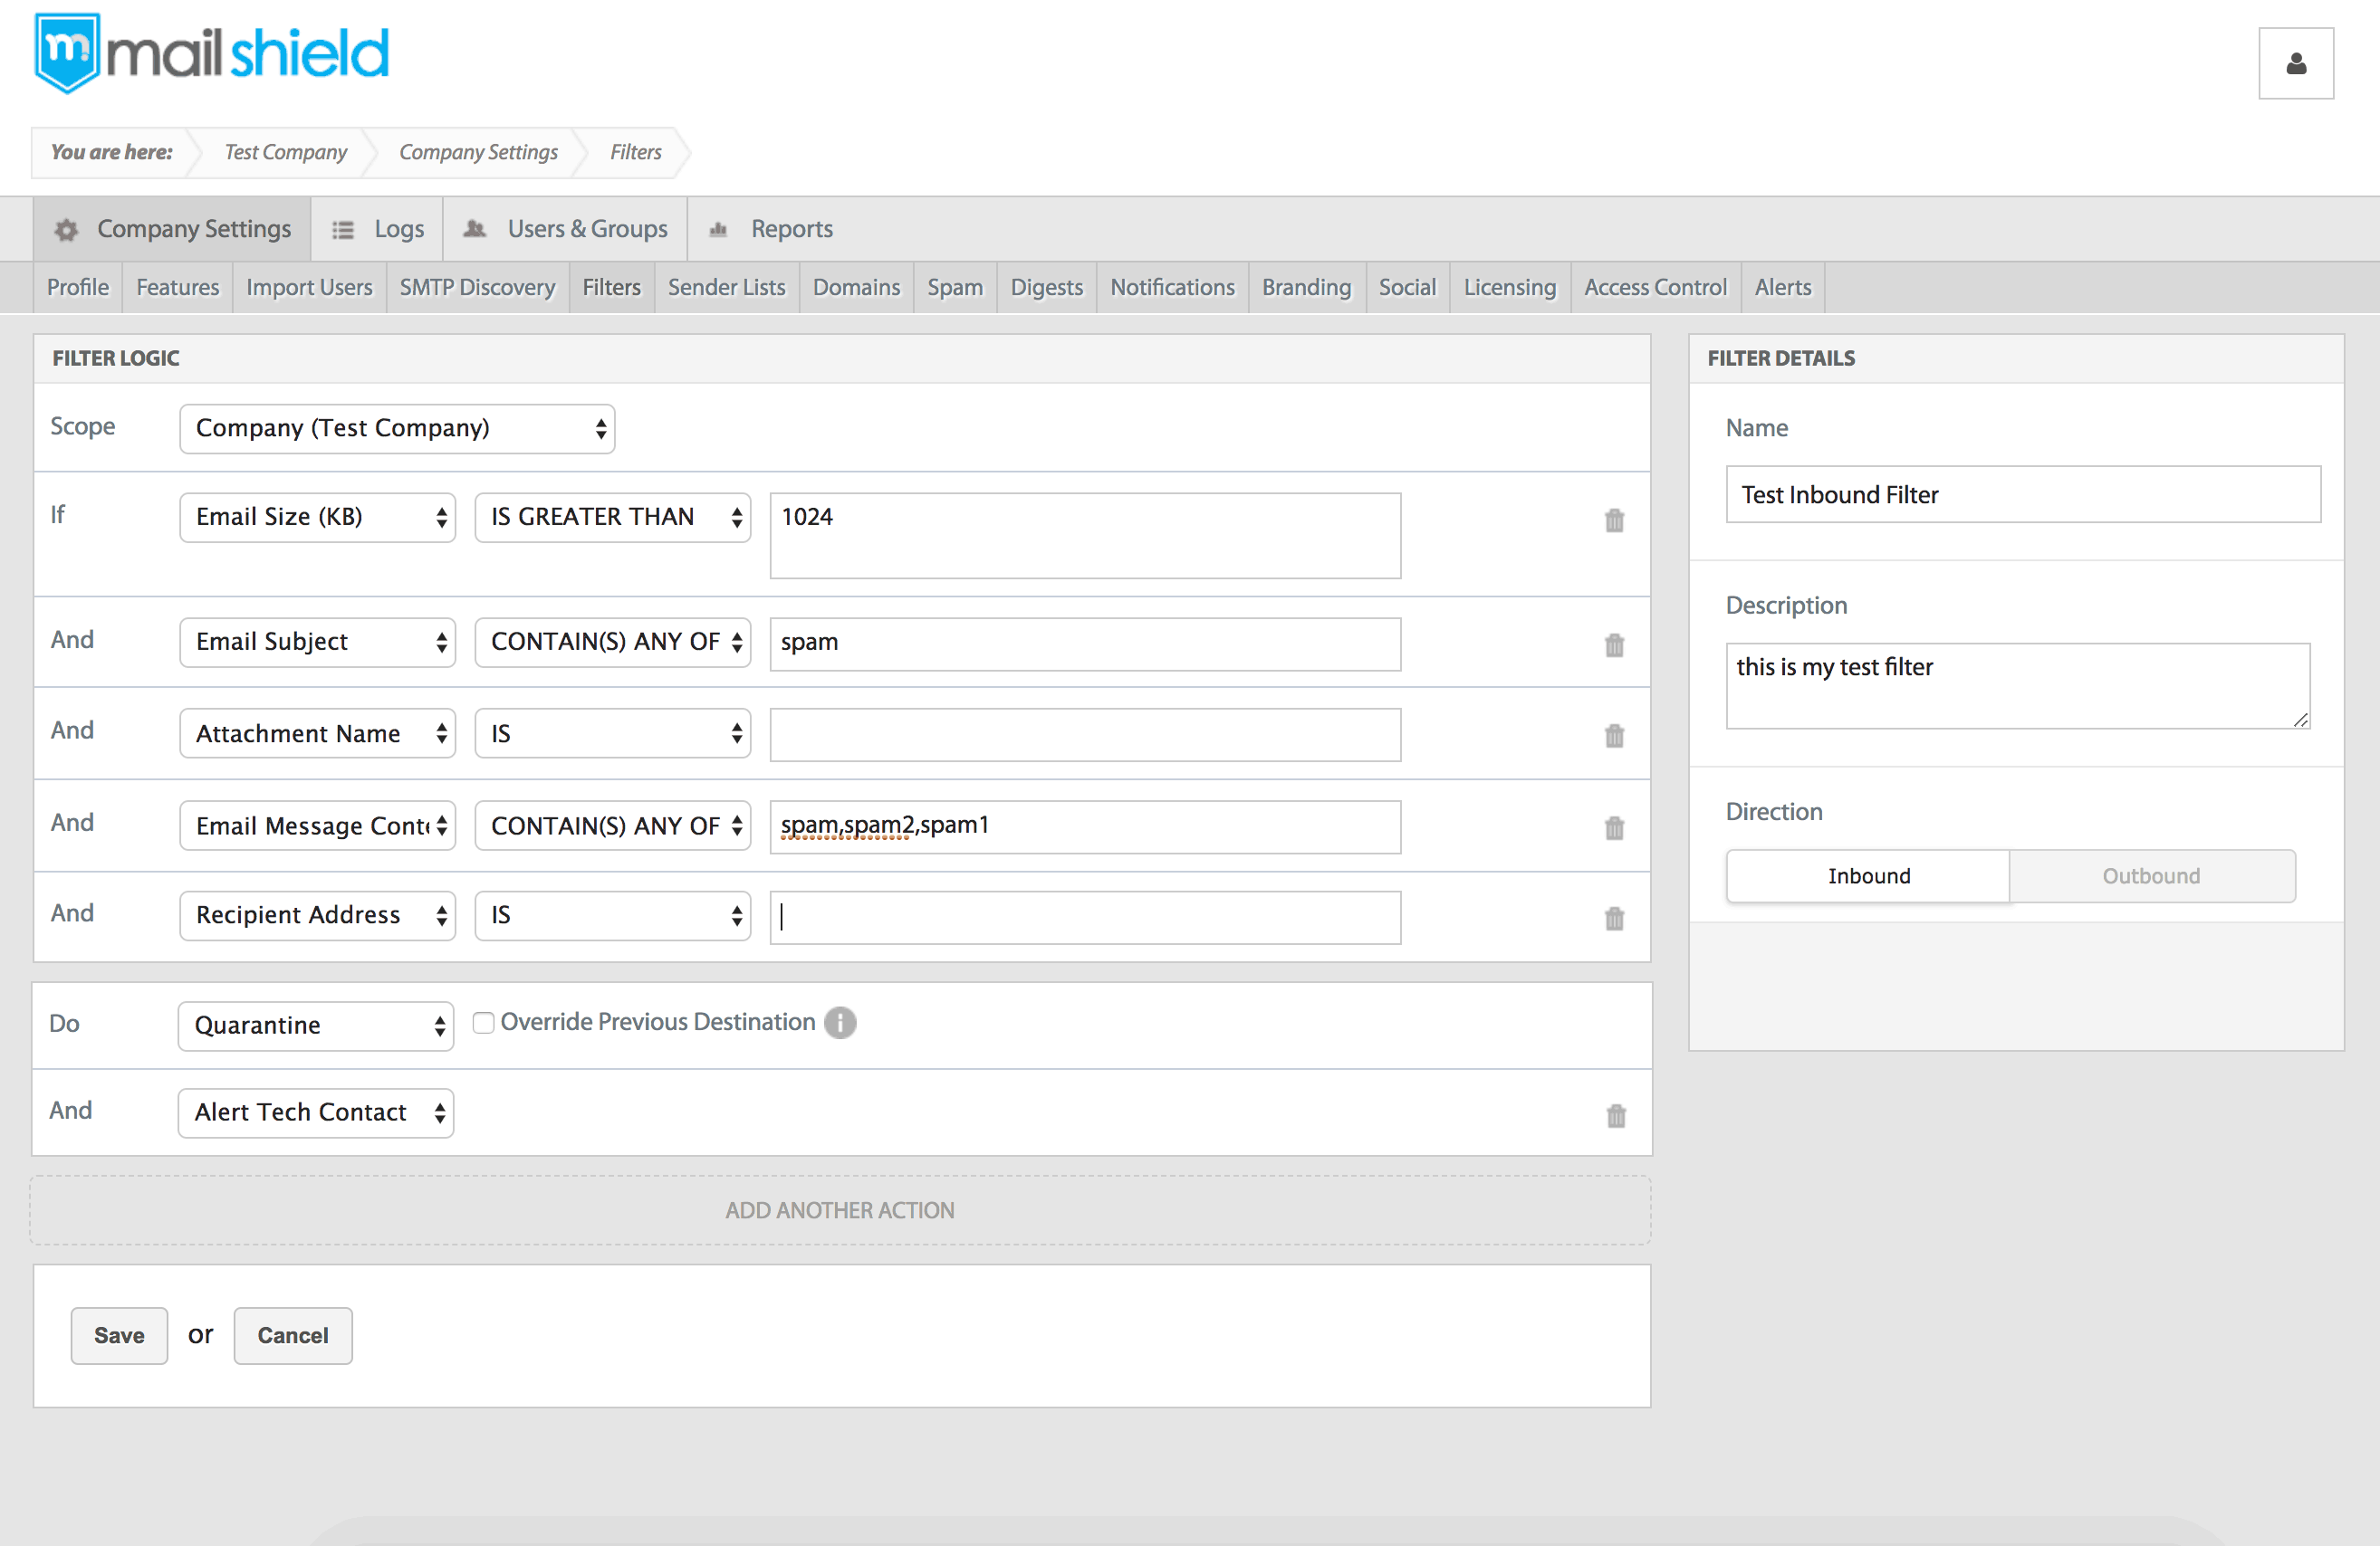2380x1546 pixels.
Task: Open the IS GREATER THAN operator dropdown
Action: (612, 517)
